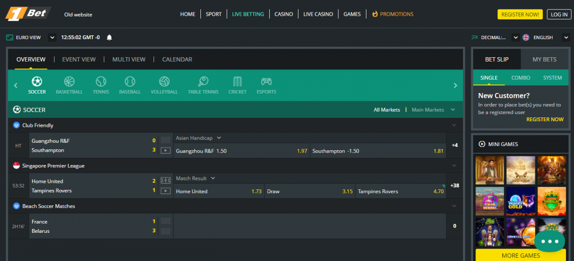Viewport: 574px width, 261px height.
Task: Click the Beach Soccer Matches league icon
Action: 16,206
